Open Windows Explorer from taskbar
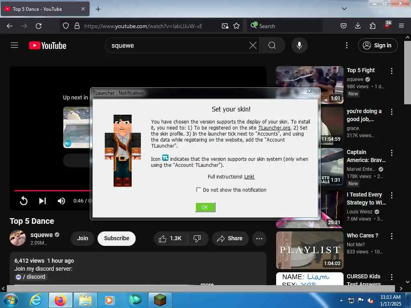411x308 pixels. coord(85,300)
